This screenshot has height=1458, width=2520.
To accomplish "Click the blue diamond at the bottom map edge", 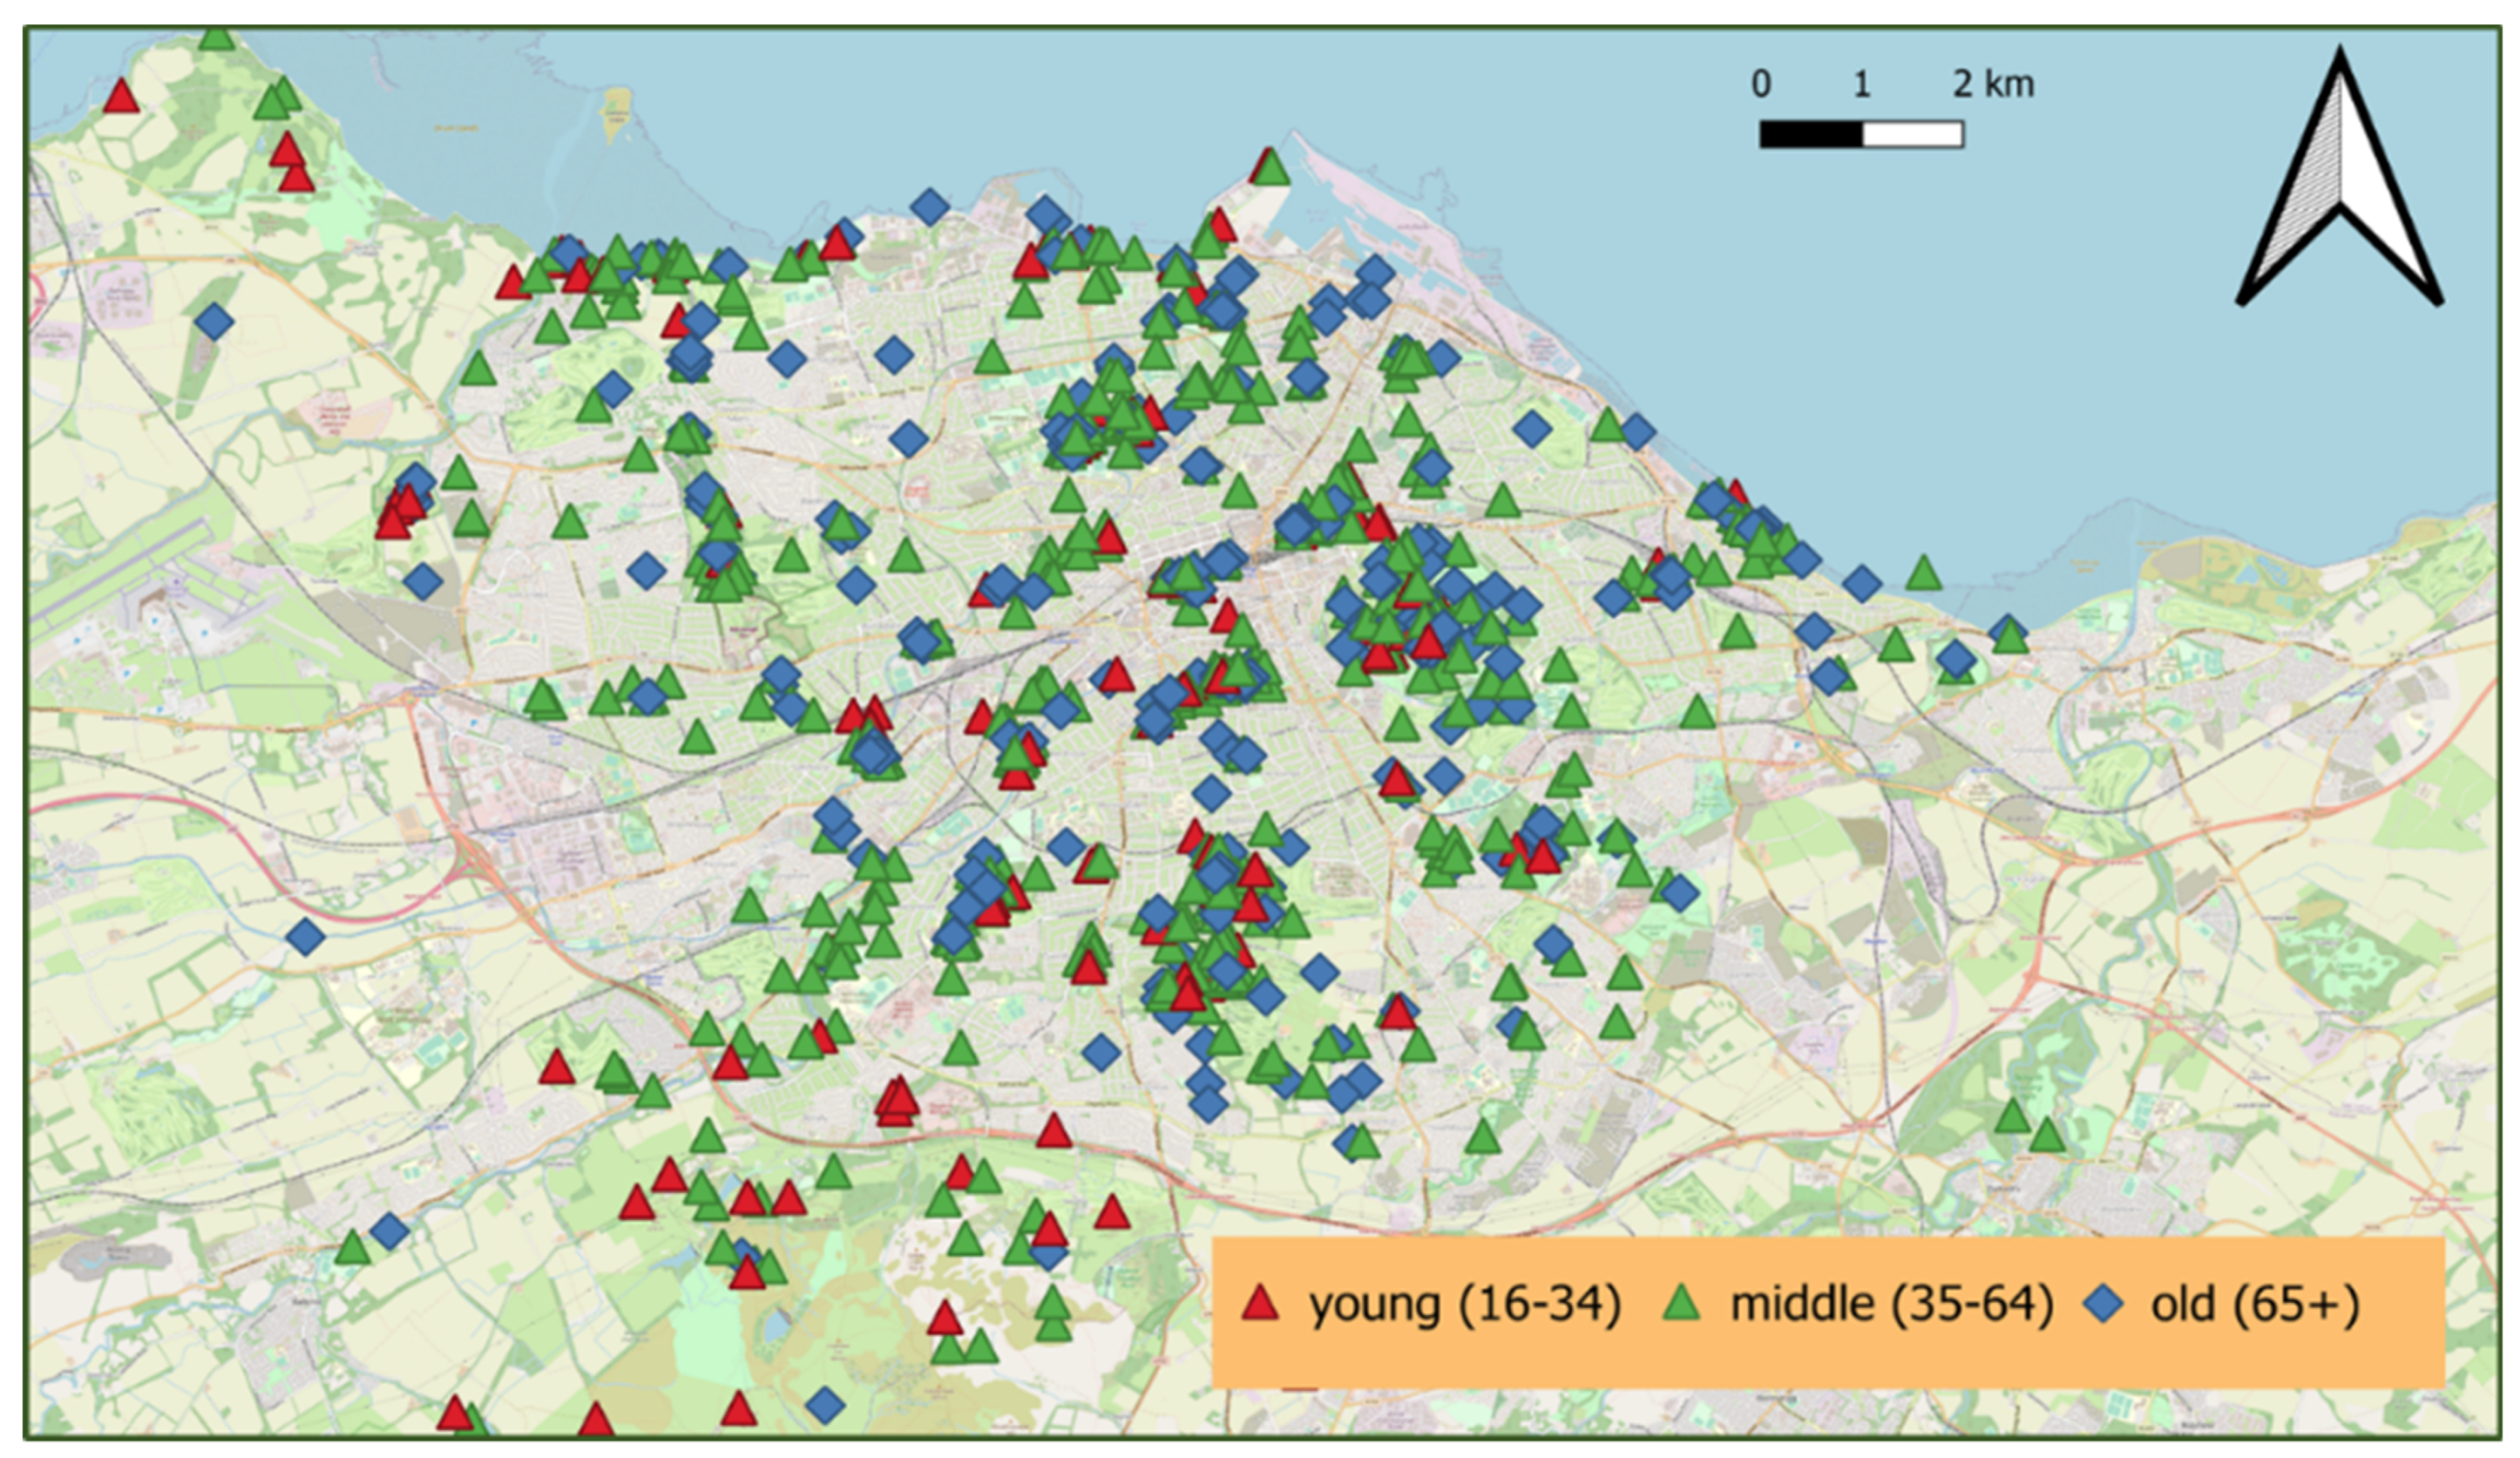I will point(824,1406).
